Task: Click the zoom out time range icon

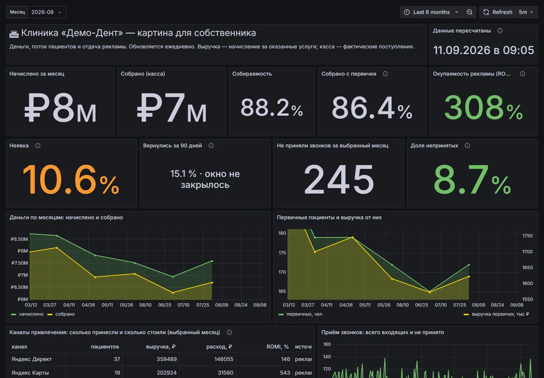Action: click(469, 12)
